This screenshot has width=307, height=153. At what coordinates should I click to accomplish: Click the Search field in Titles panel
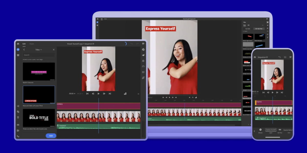[x=39, y=55]
